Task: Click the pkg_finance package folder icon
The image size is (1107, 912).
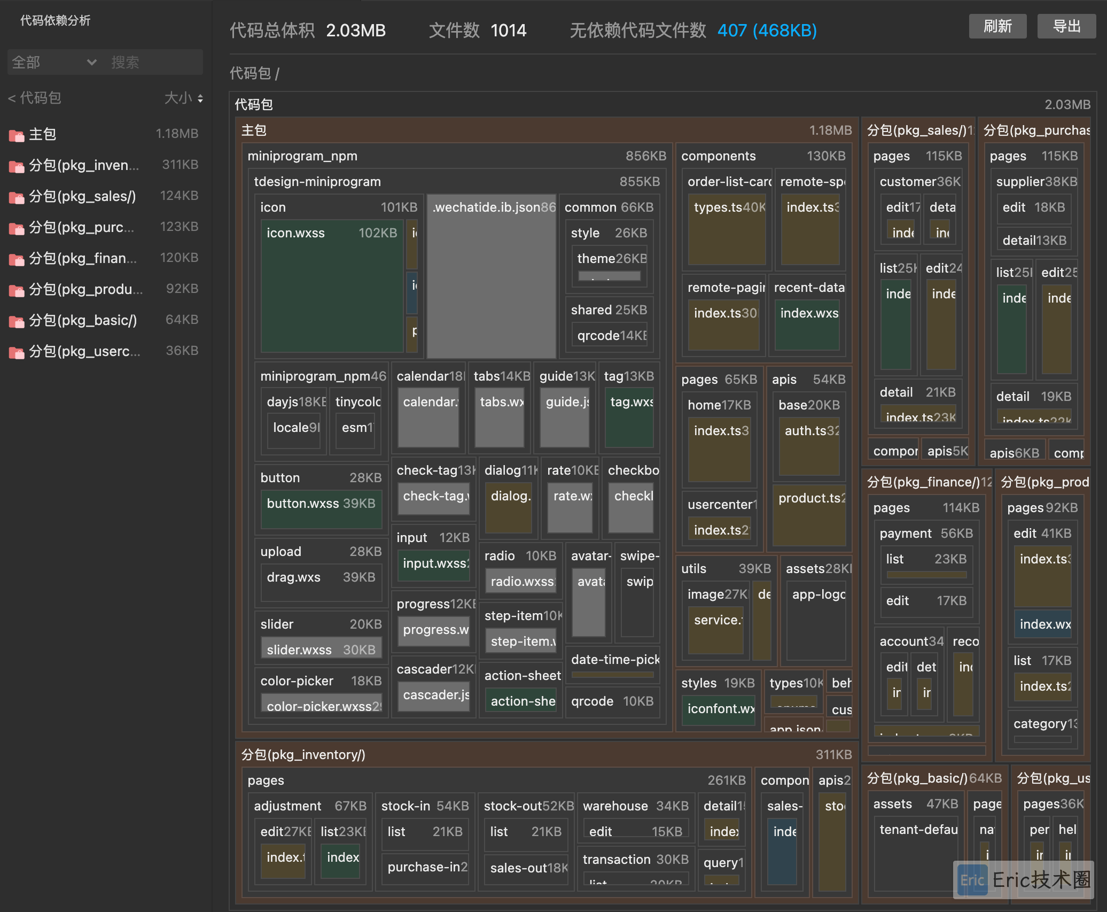Action: pyautogui.click(x=17, y=259)
